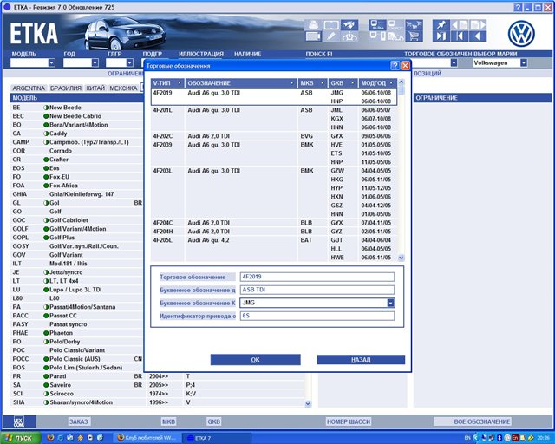This screenshot has height=444, width=555.
Task: Open the Windows Start button
Action: pyautogui.click(x=19, y=438)
